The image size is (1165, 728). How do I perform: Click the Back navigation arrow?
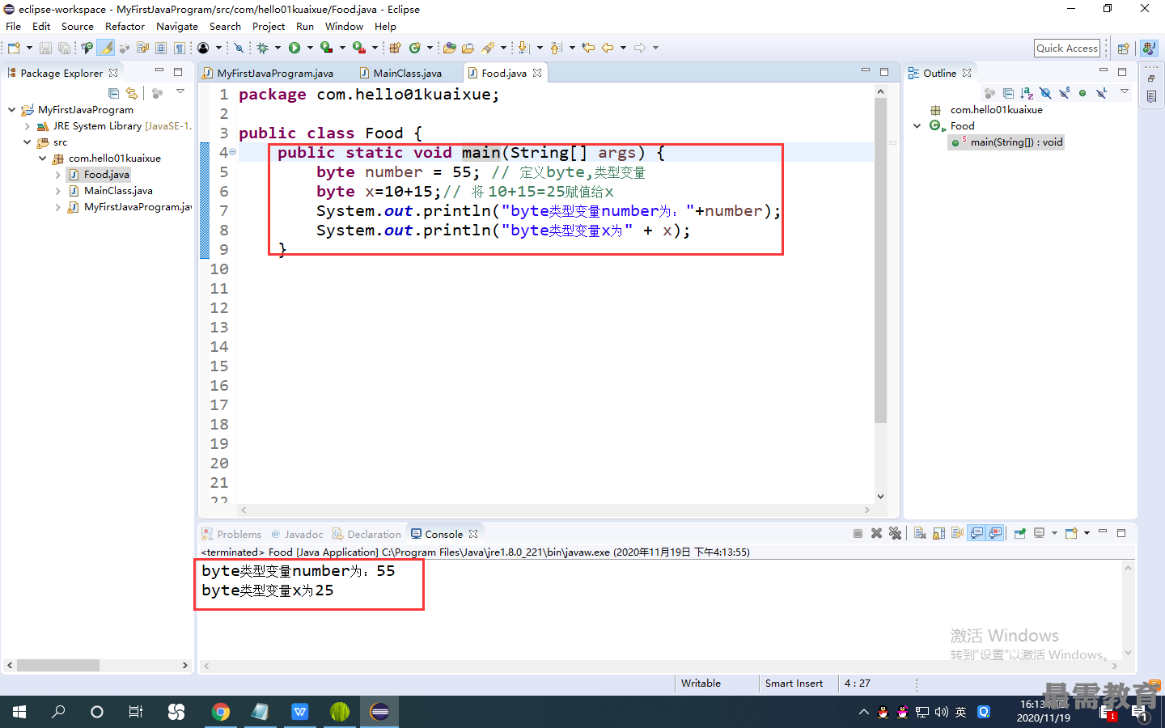coord(608,48)
